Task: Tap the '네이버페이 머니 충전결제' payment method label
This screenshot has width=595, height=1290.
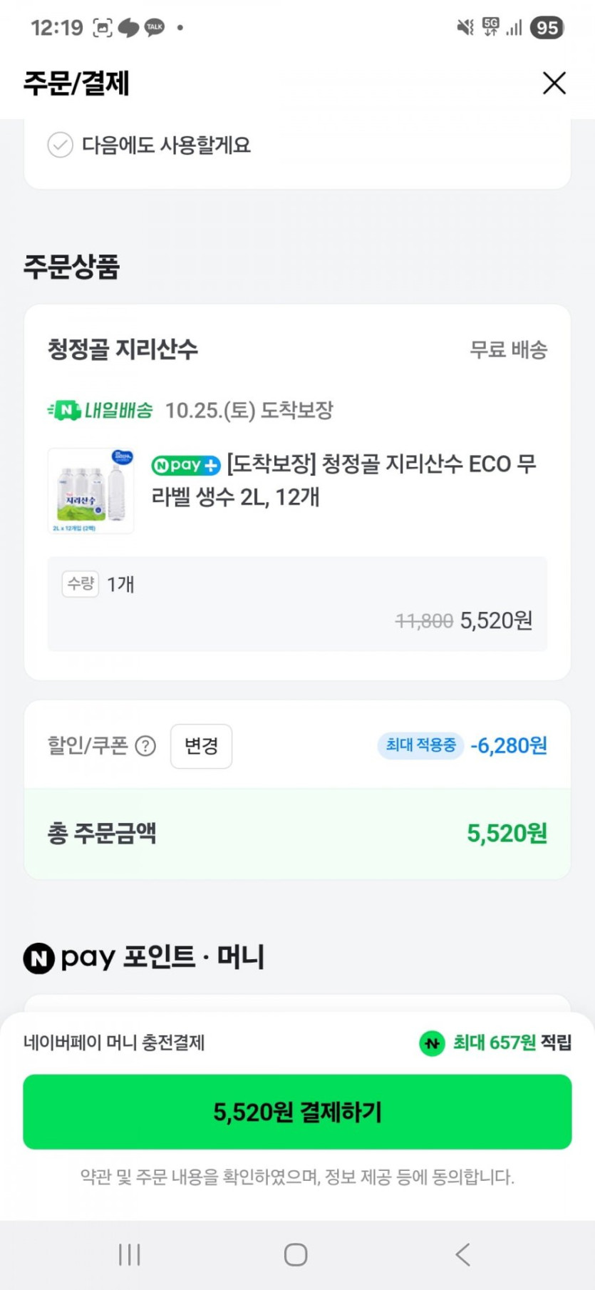Action: (114, 1043)
